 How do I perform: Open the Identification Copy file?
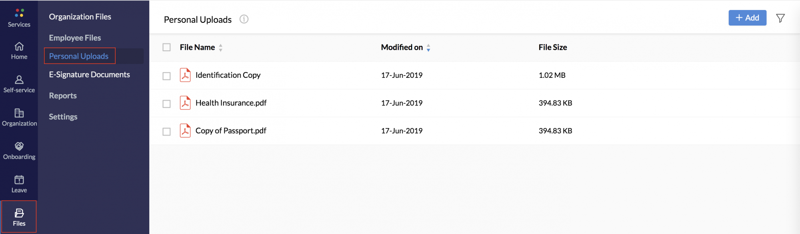point(228,75)
